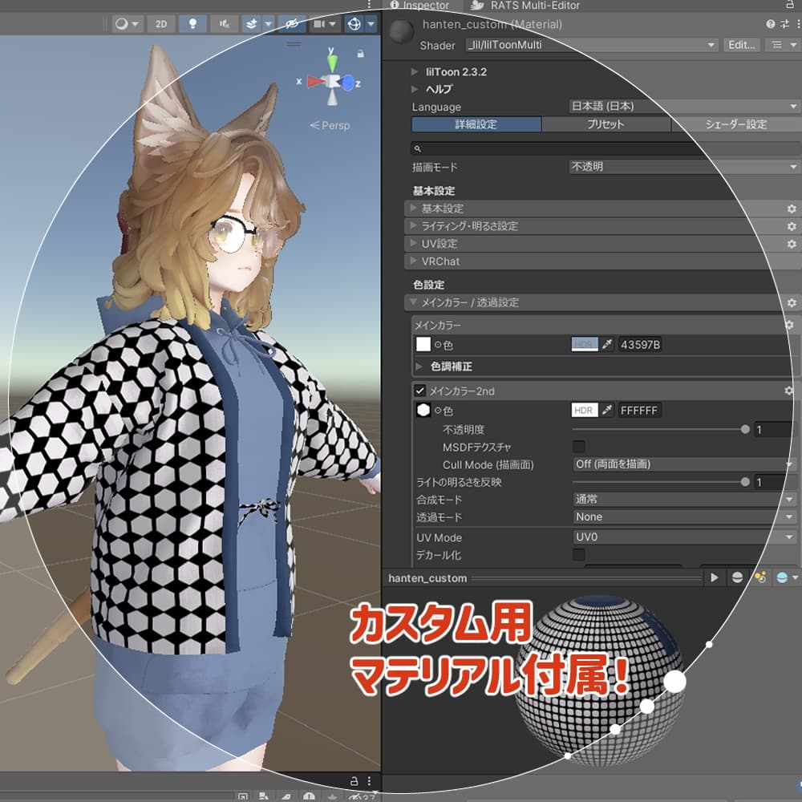Click the gizmos toggle icon

pos(354,24)
